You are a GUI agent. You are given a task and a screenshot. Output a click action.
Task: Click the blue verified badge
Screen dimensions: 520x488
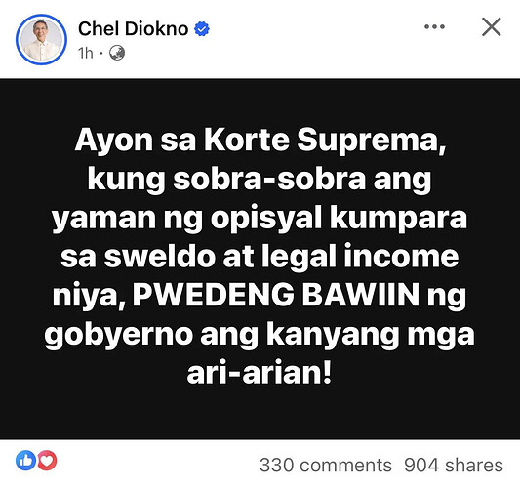coord(202,29)
